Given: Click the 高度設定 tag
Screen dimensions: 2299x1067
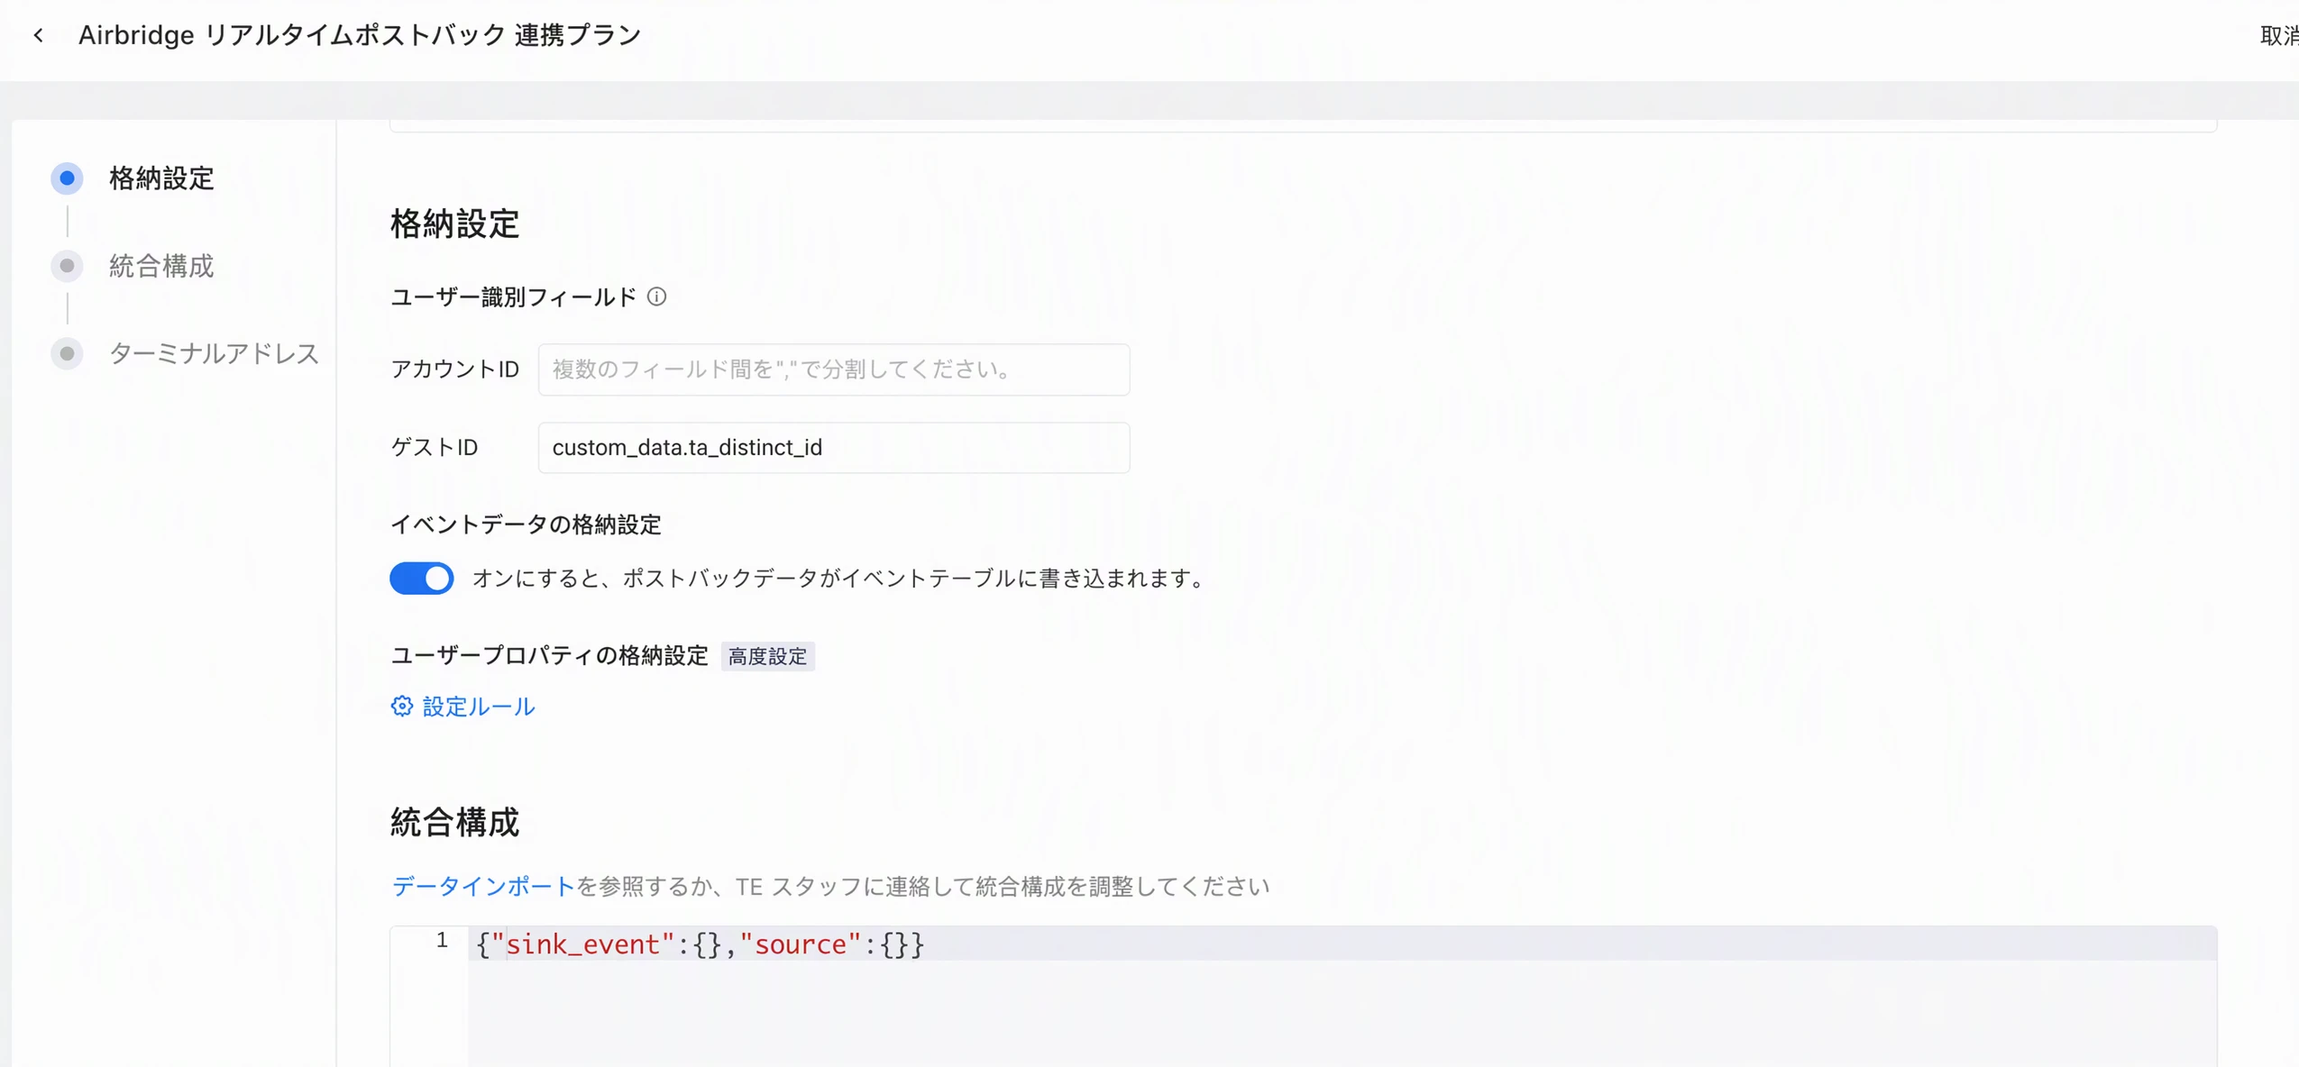Looking at the screenshot, I should point(768,656).
